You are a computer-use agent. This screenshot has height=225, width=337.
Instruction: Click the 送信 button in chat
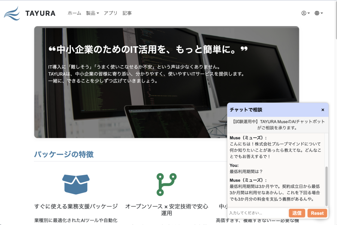coord(297,213)
